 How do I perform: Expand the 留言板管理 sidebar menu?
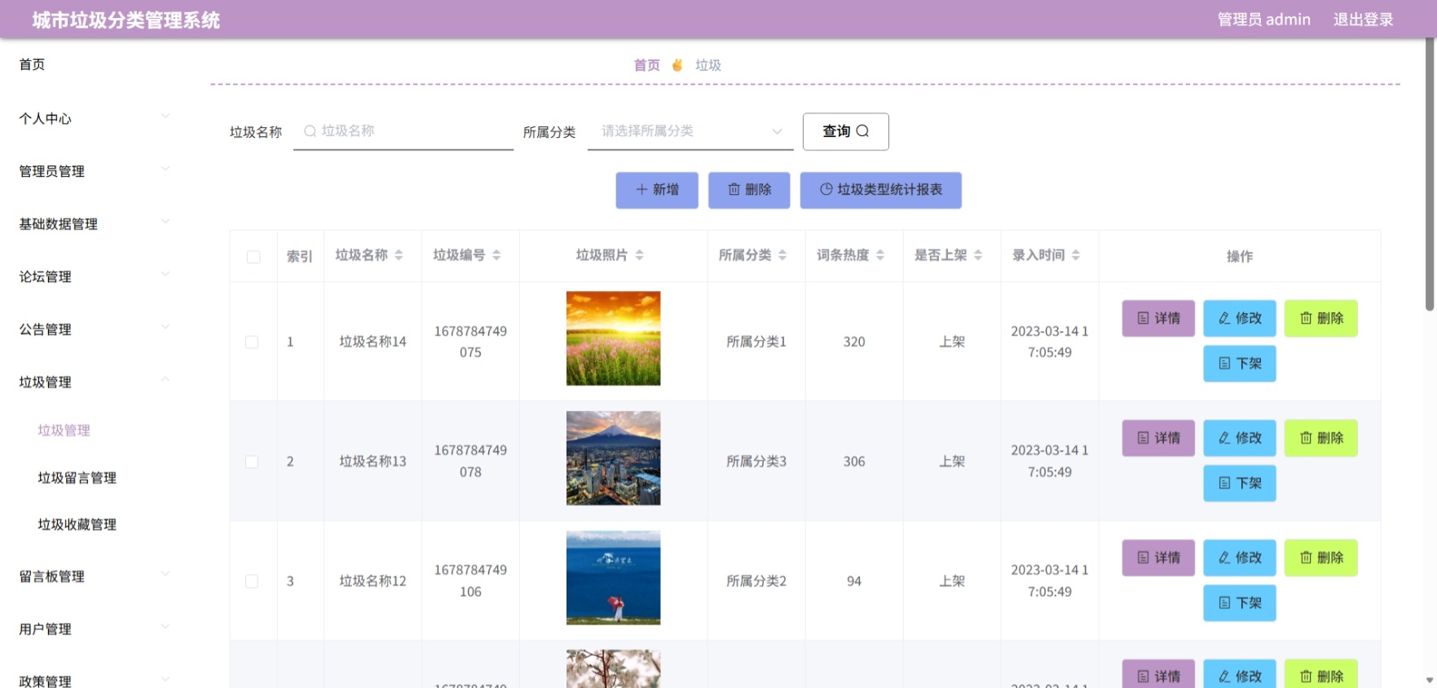tap(95, 576)
